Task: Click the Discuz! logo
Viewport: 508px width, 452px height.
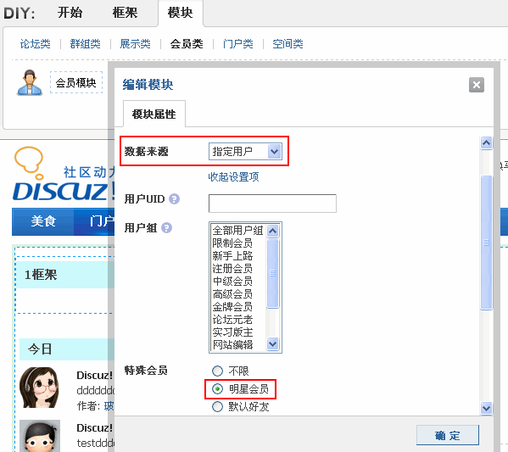Action: point(63,174)
